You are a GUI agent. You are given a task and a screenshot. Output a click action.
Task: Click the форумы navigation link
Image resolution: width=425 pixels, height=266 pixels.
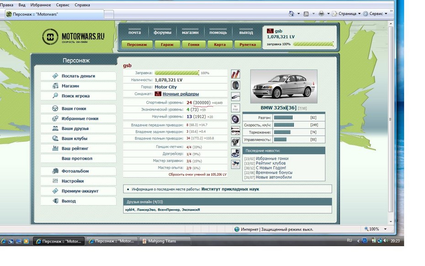[162, 32]
